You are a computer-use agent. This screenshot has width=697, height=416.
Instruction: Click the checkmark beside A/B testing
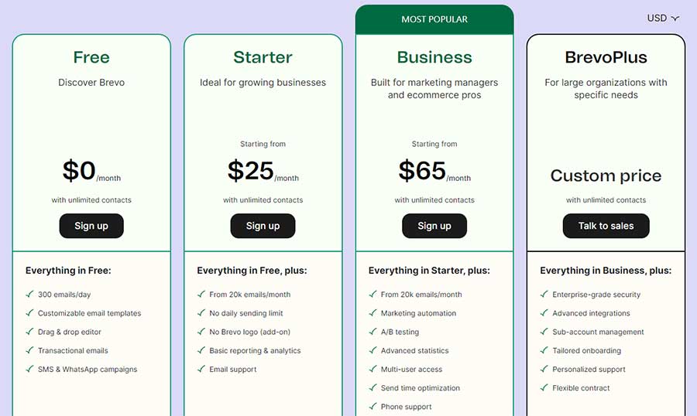[373, 331]
